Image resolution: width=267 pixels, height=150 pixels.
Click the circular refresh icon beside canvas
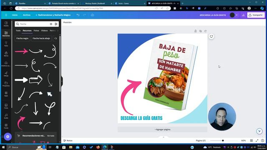[x=212, y=36]
